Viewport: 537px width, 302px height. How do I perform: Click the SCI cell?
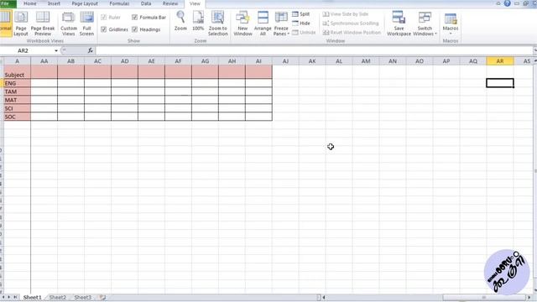[x=17, y=108]
